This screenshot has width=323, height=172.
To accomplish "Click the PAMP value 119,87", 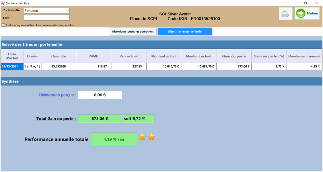I will (x=94, y=67).
